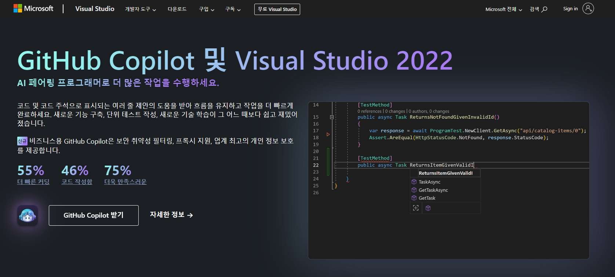Follow the 자세한 정보 arrow link
This screenshot has height=277, width=615.
click(171, 215)
